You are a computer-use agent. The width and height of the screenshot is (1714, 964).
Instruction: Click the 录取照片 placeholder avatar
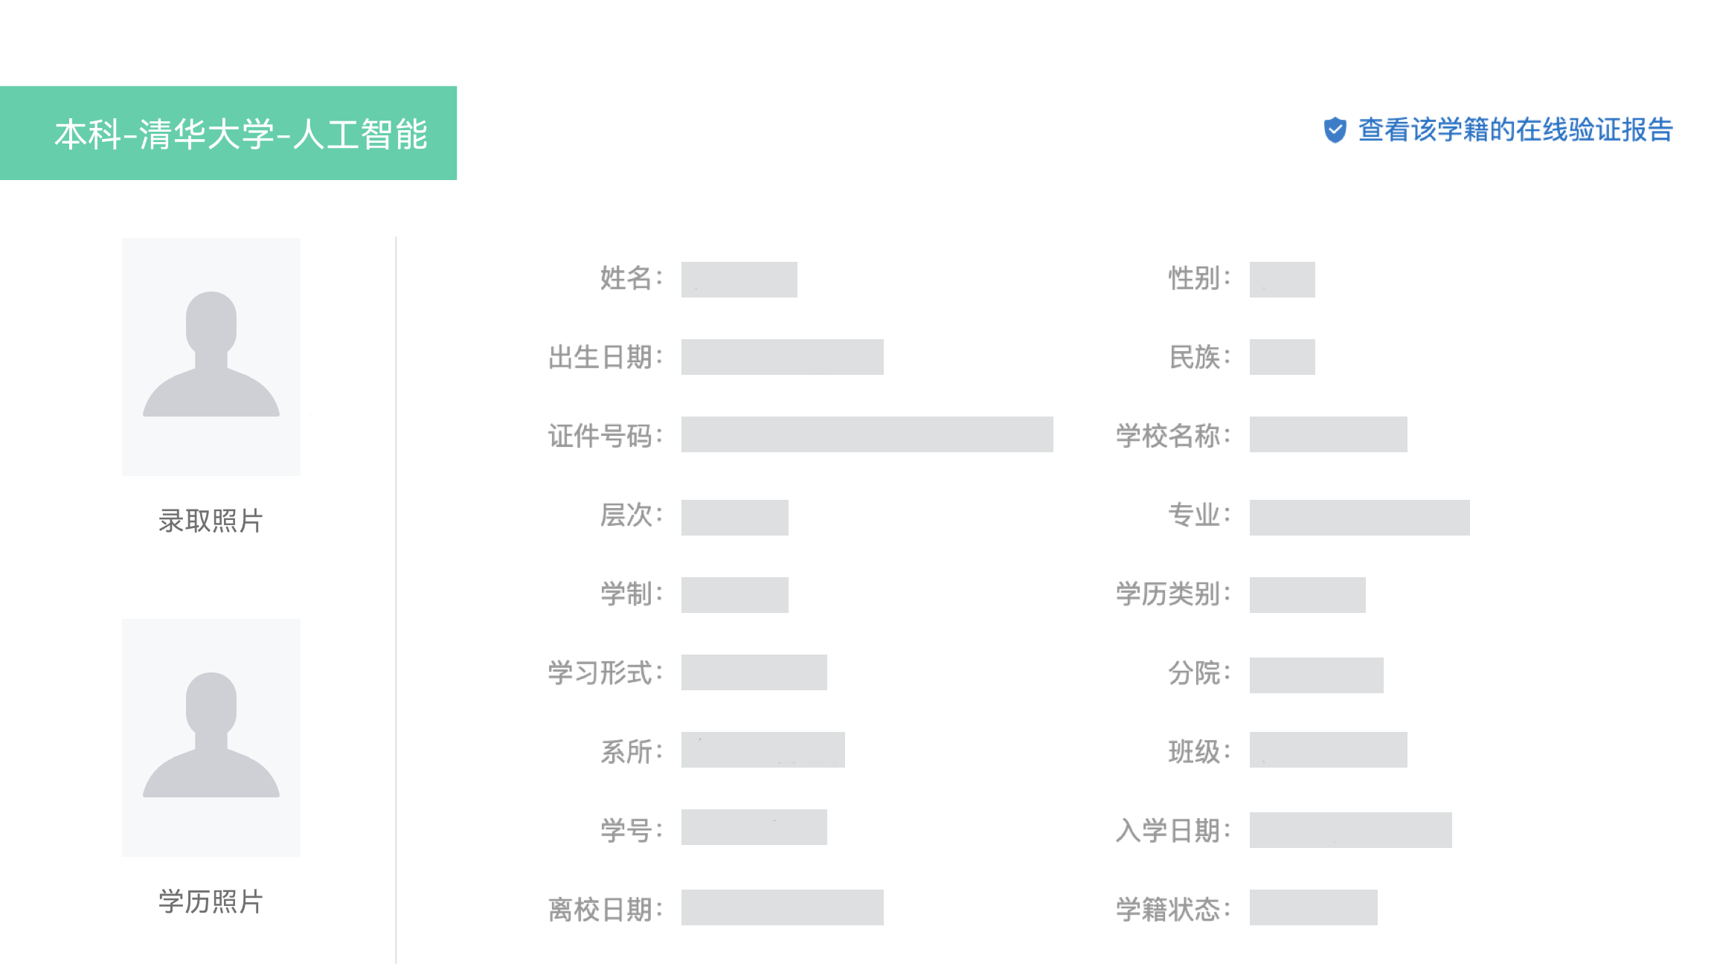[x=211, y=356]
